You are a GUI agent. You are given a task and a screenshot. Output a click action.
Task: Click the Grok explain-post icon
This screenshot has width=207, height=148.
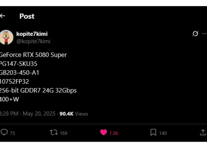pos(195,33)
